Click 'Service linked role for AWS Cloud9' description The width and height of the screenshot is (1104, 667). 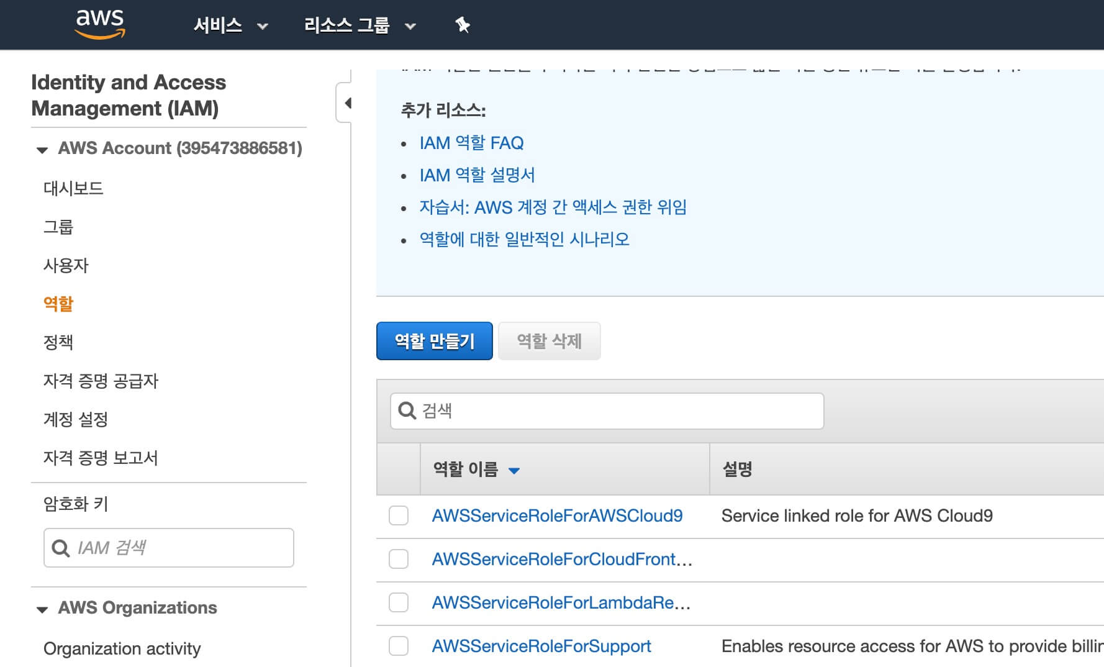tap(857, 515)
